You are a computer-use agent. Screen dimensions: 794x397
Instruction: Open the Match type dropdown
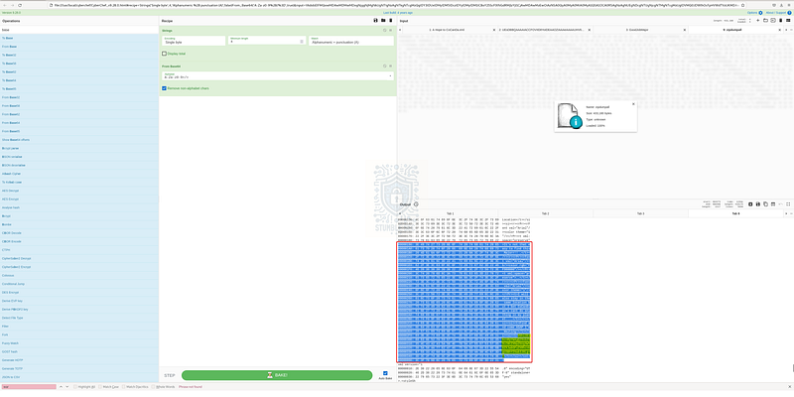(x=351, y=41)
